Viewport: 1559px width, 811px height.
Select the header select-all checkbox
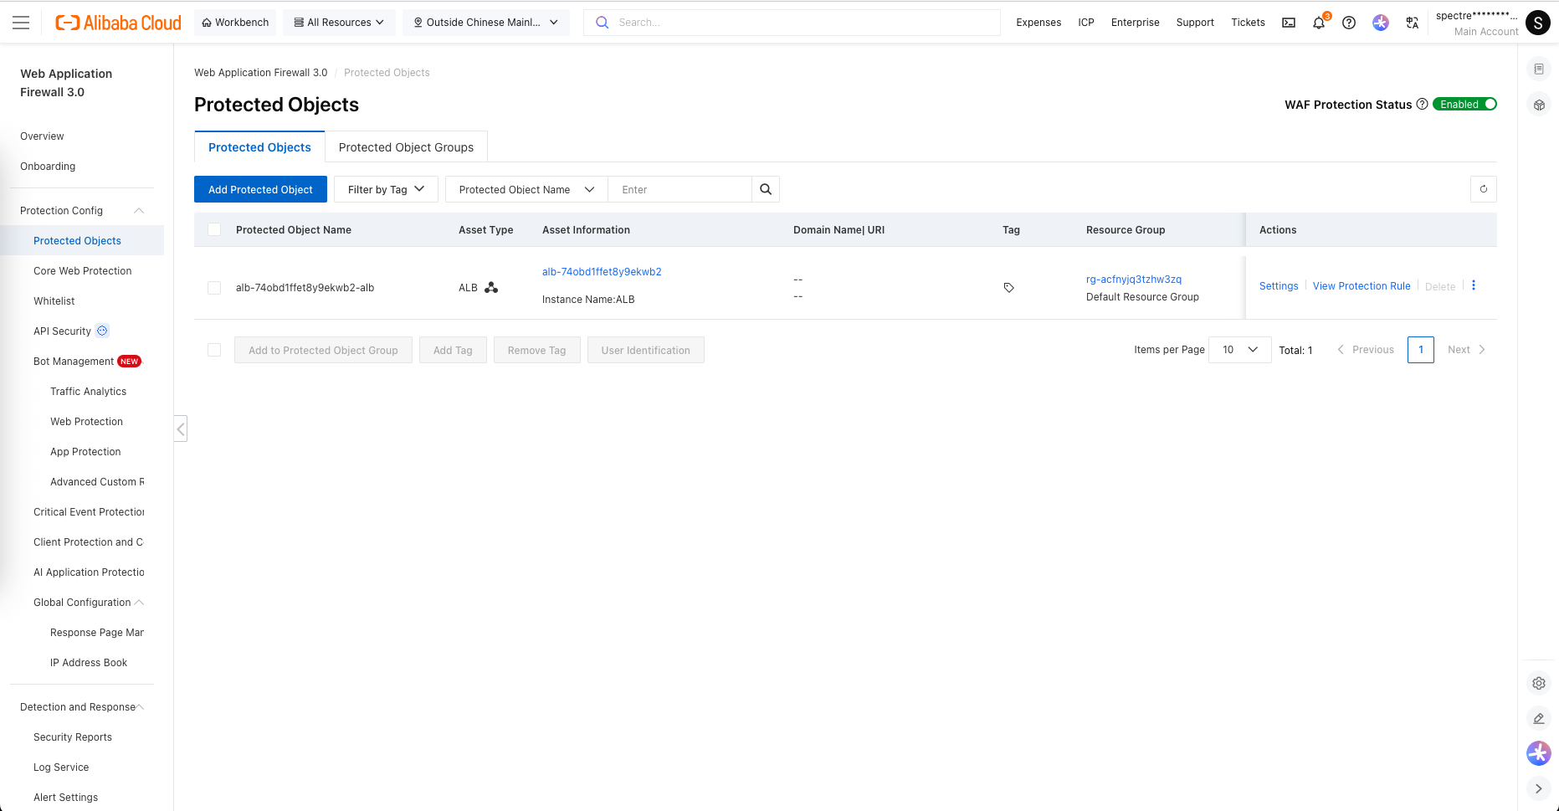[214, 229]
